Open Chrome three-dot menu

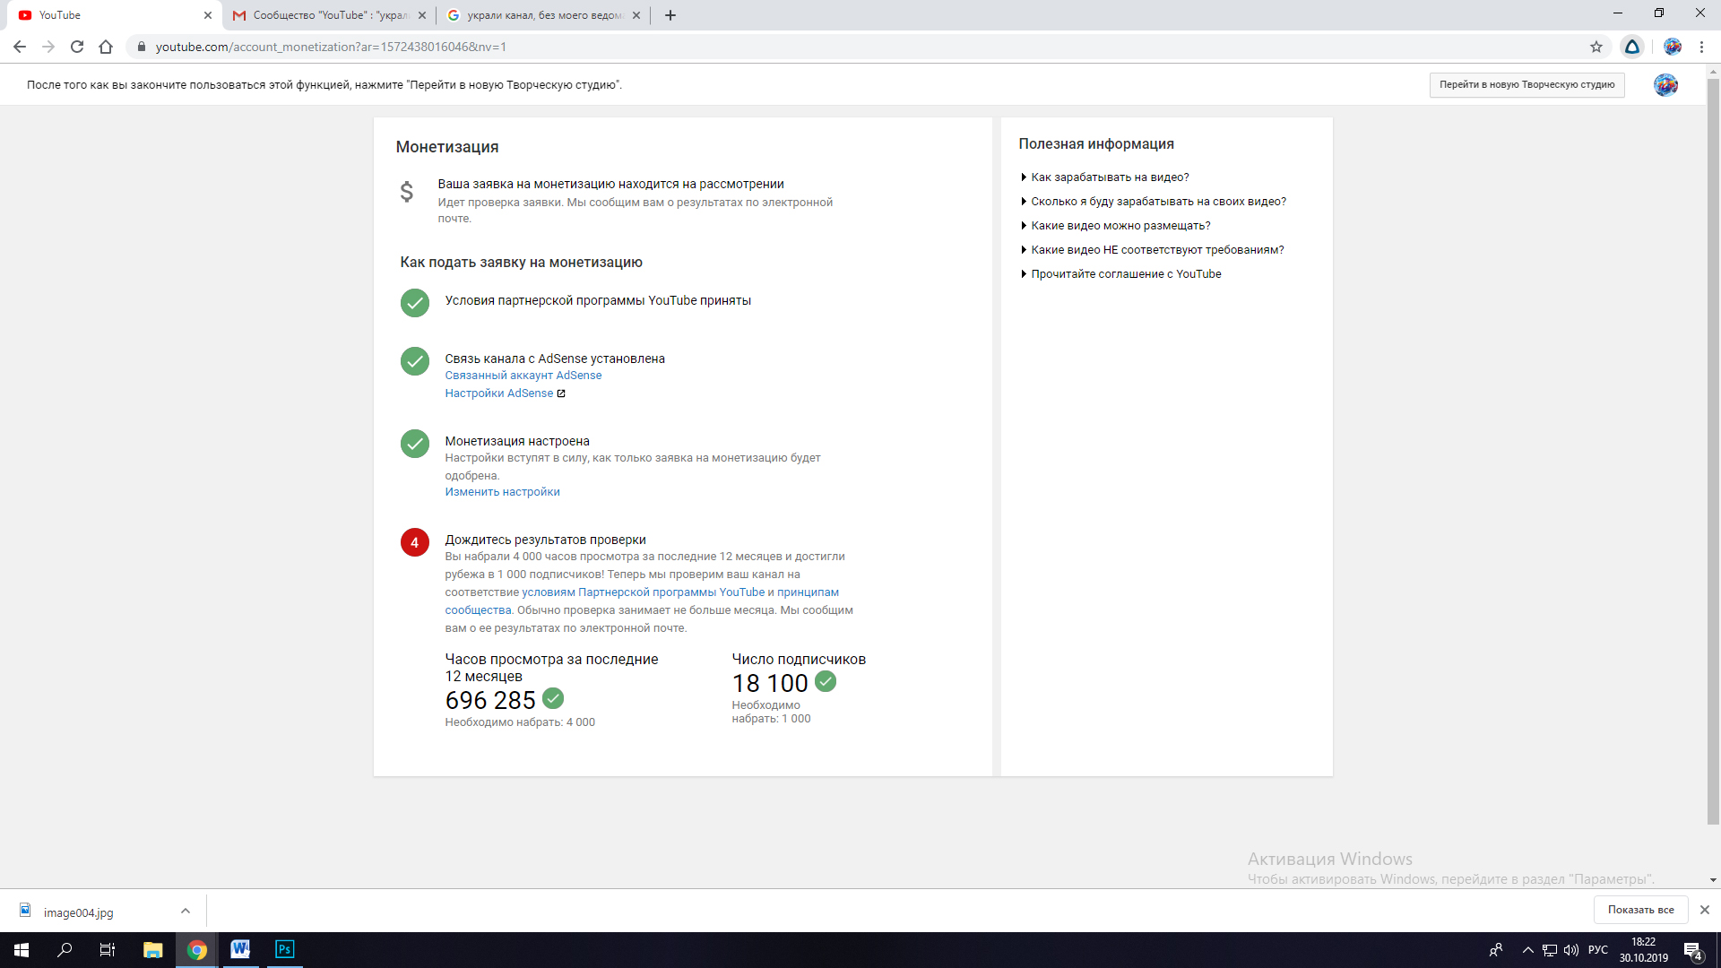1701,47
